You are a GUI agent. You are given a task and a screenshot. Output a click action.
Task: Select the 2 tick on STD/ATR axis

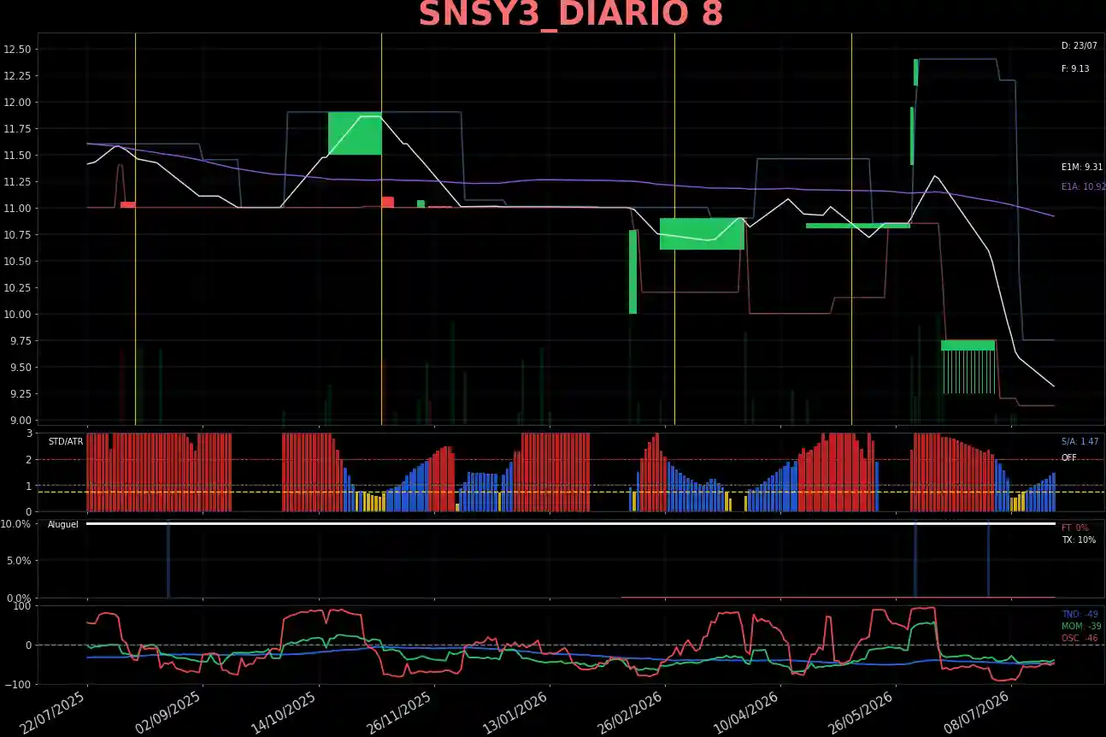tap(29, 460)
